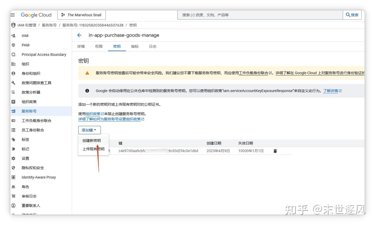
Task: Open the navigation hamburger menu
Action: (x=13, y=15)
